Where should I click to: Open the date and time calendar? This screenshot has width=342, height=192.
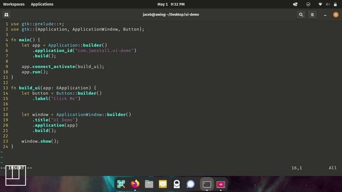click(x=171, y=4)
